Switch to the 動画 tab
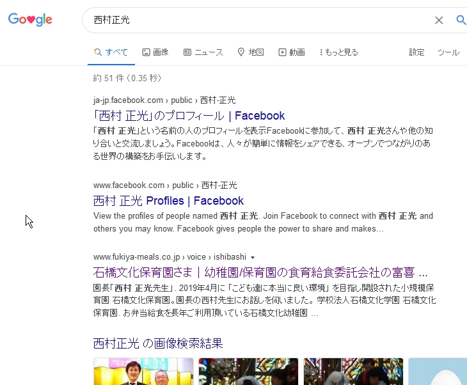 pyautogui.click(x=292, y=52)
